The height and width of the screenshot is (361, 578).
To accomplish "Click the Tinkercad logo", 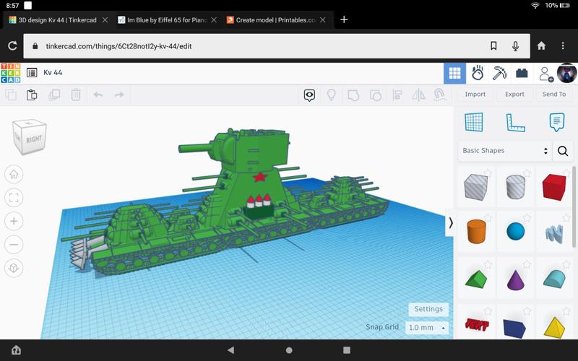I will [x=11, y=73].
